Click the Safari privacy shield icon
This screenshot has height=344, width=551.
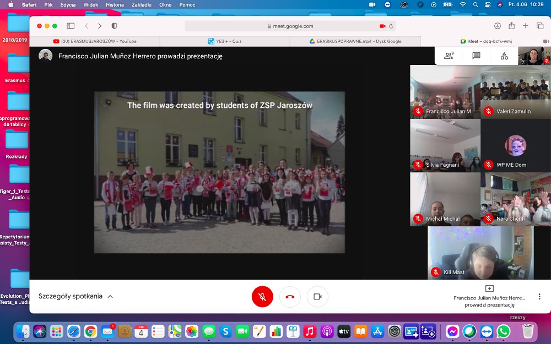[x=114, y=26]
